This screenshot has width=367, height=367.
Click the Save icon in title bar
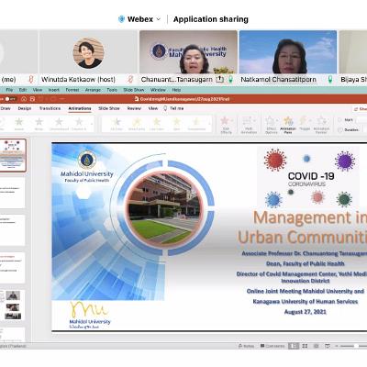(32, 99)
